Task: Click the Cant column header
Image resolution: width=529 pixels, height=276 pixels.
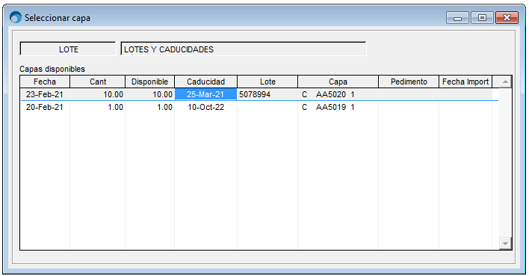Action: (97, 82)
